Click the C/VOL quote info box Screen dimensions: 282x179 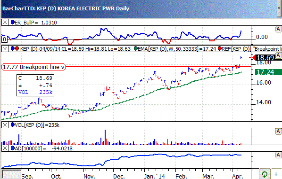click(x=35, y=86)
